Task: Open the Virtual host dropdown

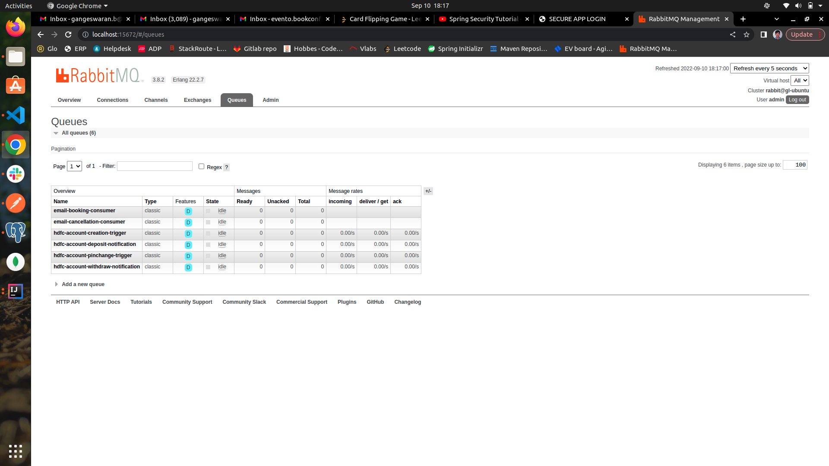Action: pos(800,80)
